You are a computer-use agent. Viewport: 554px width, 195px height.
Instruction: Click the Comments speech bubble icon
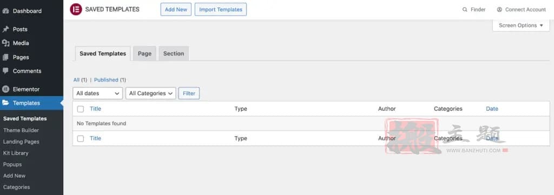(5, 71)
